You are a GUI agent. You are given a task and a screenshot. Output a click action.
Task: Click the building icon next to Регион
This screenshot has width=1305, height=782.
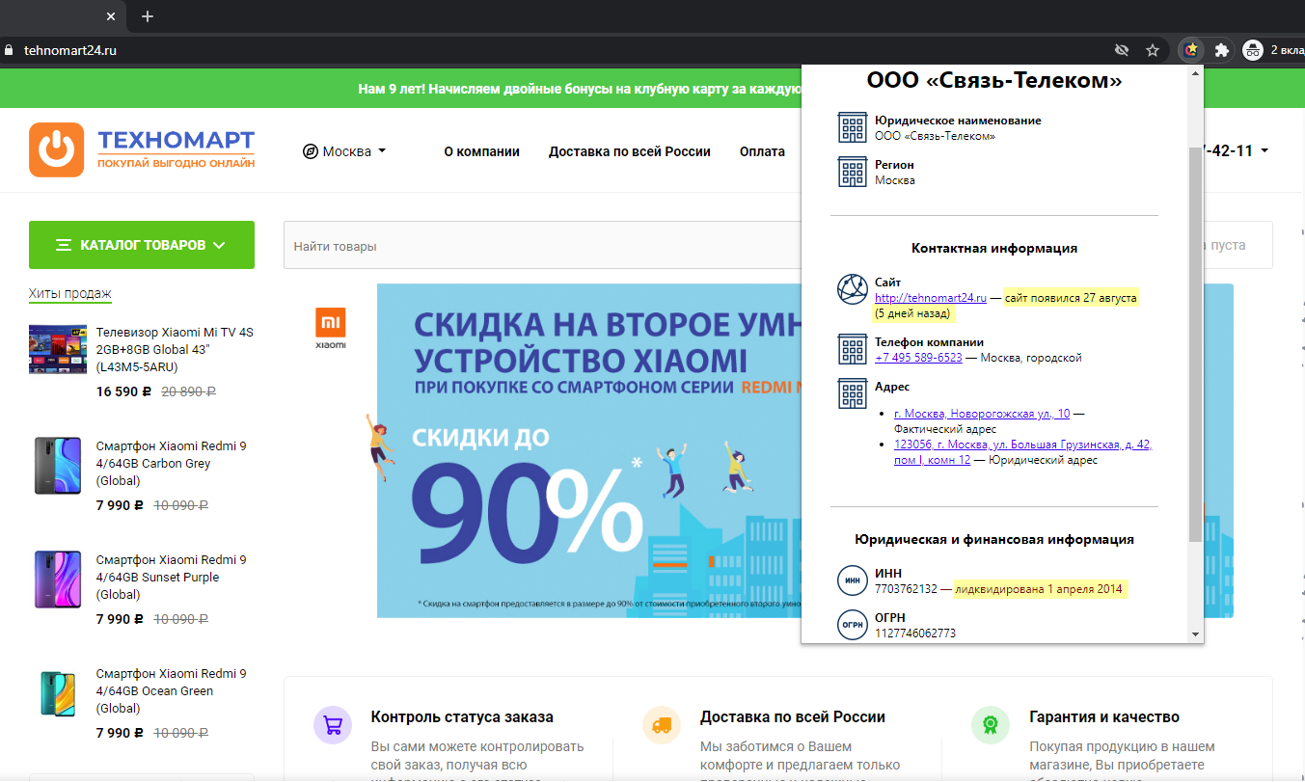(x=853, y=172)
